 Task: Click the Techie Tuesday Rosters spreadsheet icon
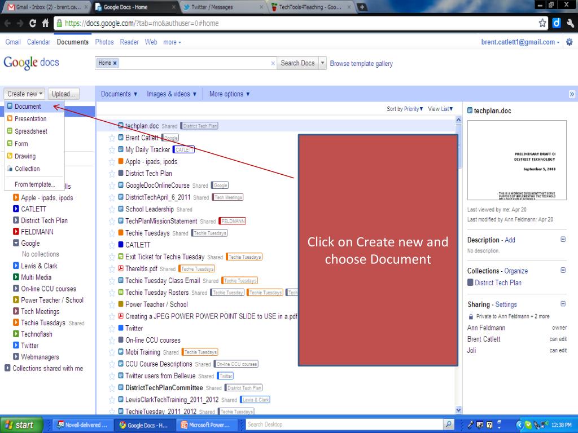click(x=121, y=293)
